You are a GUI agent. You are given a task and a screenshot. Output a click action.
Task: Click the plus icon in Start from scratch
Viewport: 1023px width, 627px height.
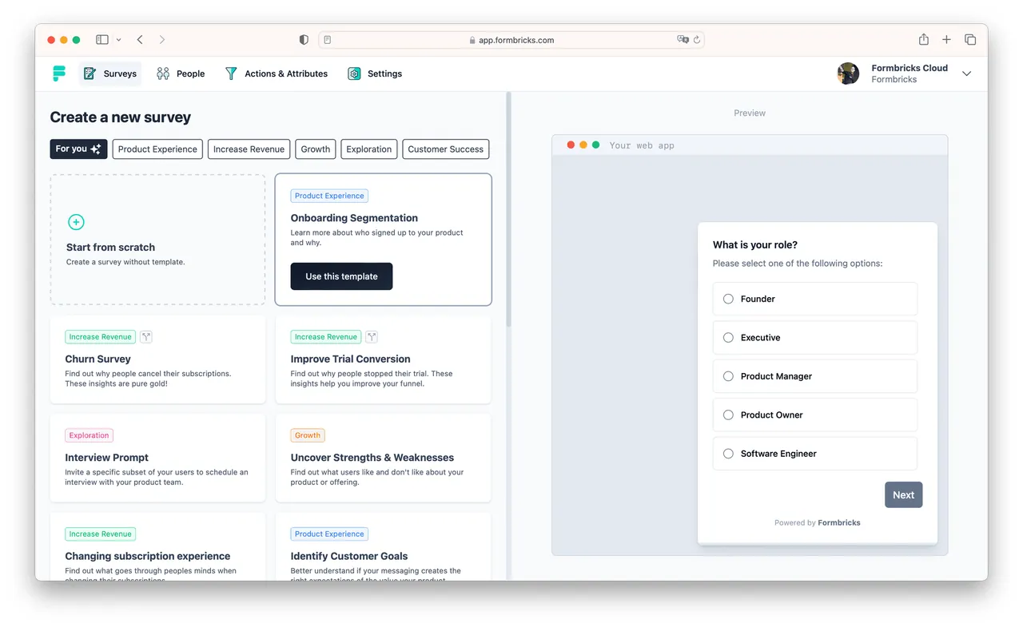tap(76, 222)
